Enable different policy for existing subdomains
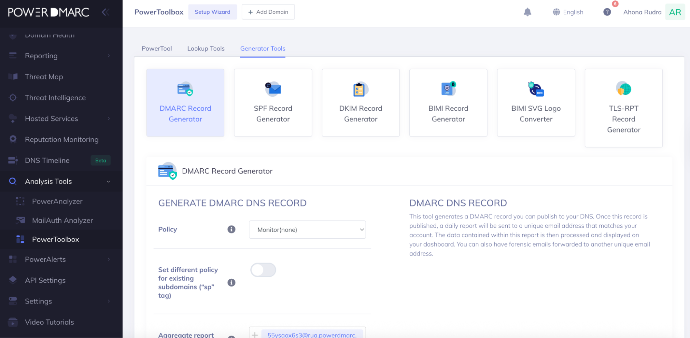Viewport: 690px width, 338px height. (263, 270)
